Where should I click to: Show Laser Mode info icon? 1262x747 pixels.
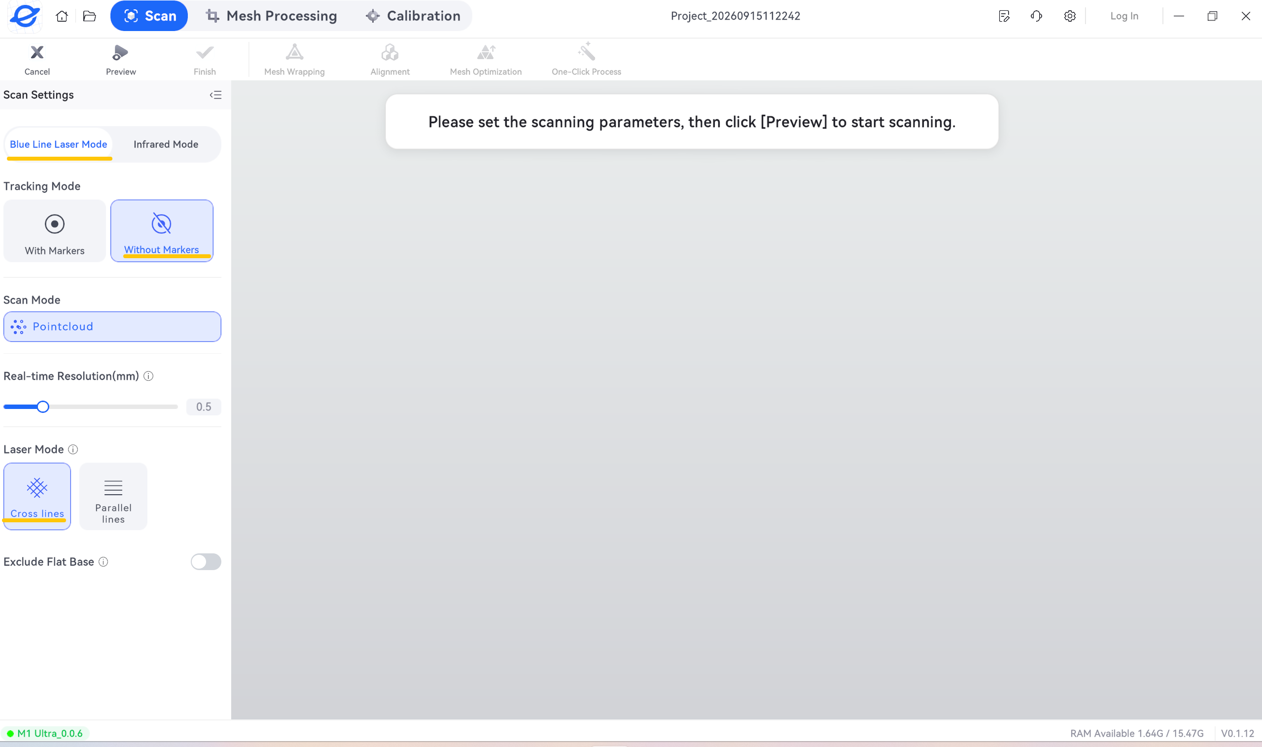(x=73, y=449)
